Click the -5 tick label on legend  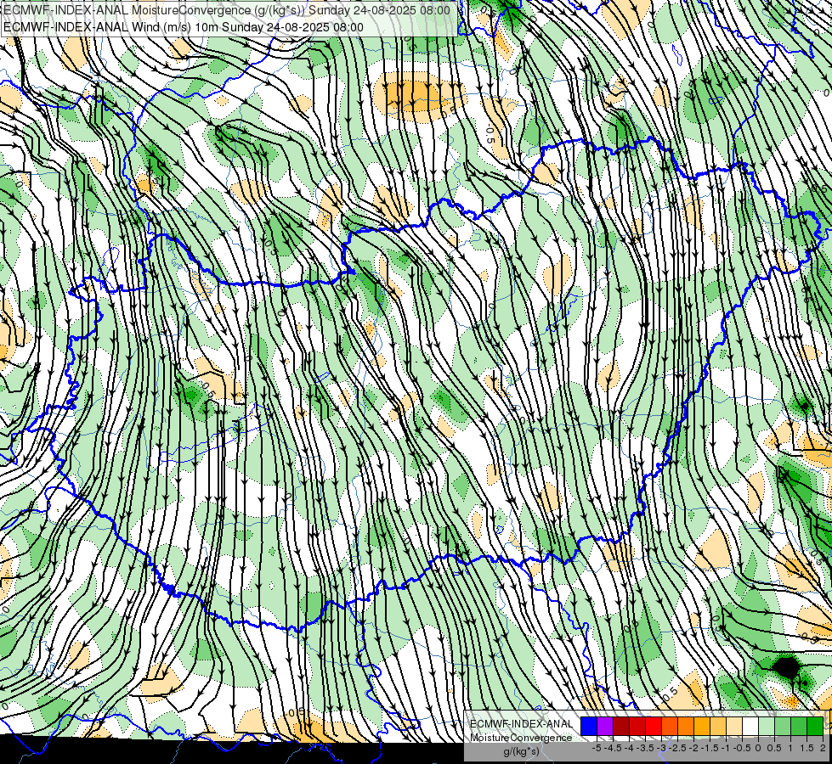tap(597, 748)
